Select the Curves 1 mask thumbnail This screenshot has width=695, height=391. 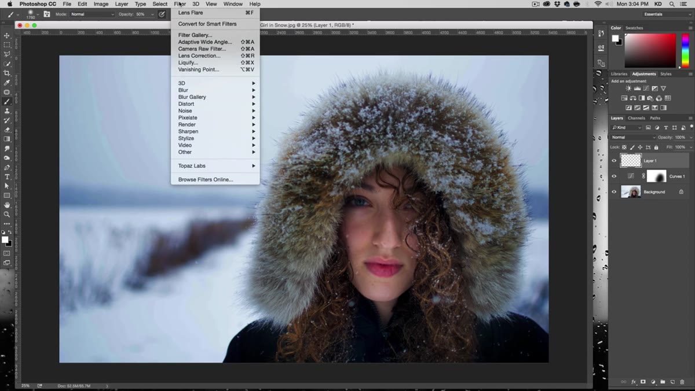(656, 176)
